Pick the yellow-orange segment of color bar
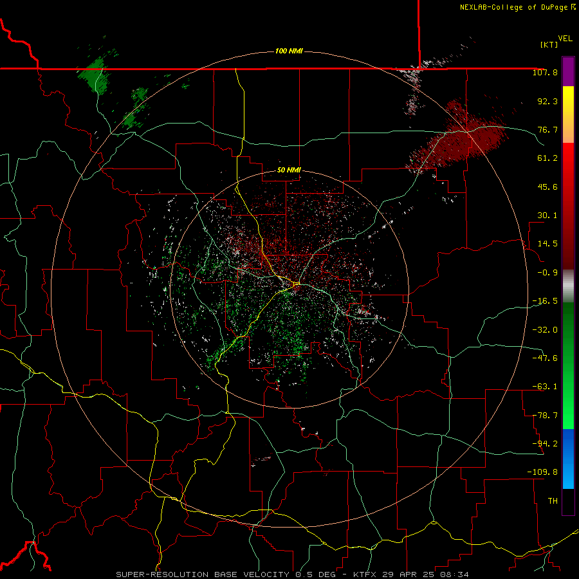The image size is (579, 579). pos(568,115)
